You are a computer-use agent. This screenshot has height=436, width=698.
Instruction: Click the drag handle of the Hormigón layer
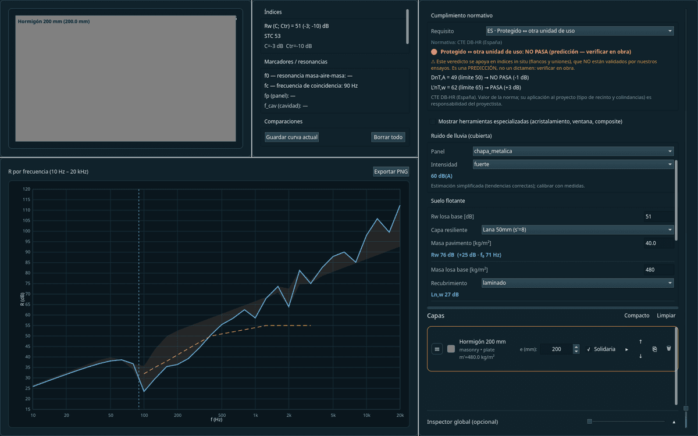437,349
